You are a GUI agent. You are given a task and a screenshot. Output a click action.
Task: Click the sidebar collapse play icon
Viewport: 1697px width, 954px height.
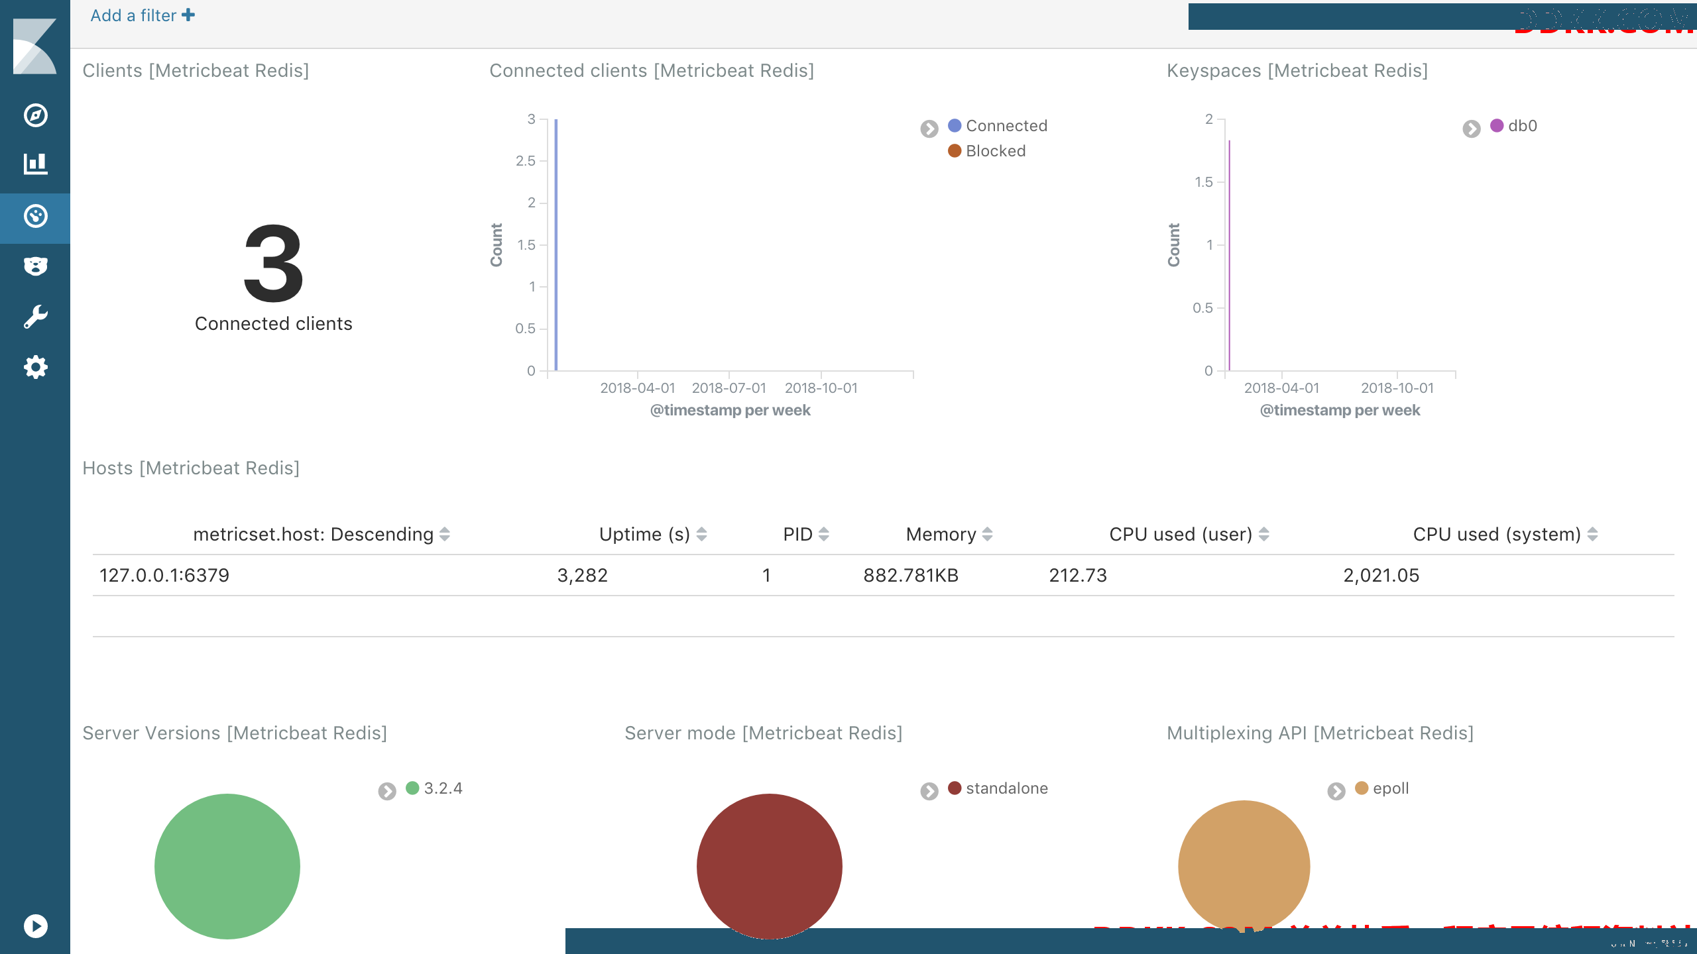coord(35,926)
